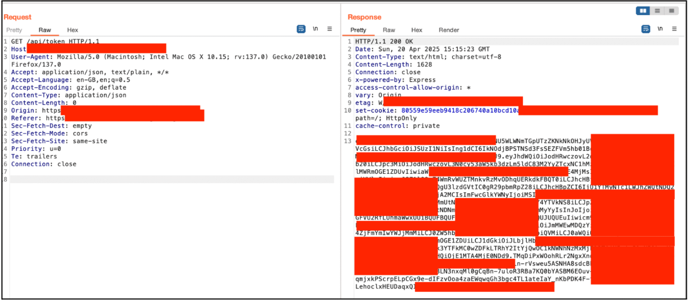Switch Request view to Raw tab
The image size is (688, 301).
(x=45, y=30)
